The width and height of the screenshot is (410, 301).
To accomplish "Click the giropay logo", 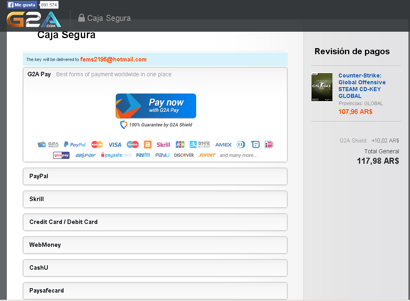I will (x=61, y=155).
